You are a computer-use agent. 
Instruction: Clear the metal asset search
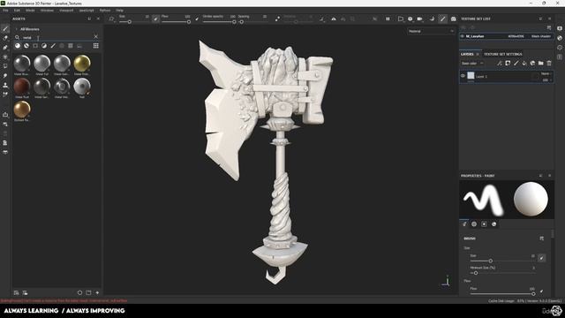(x=96, y=37)
